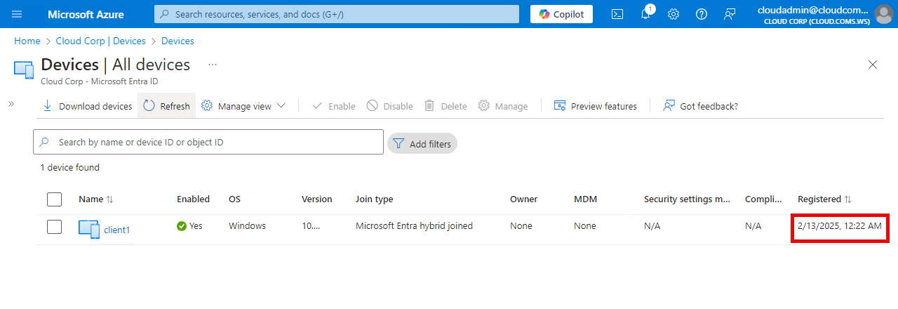Screen dimensions: 898x309
Task: Click the Windows OS cell
Action: tap(247, 226)
